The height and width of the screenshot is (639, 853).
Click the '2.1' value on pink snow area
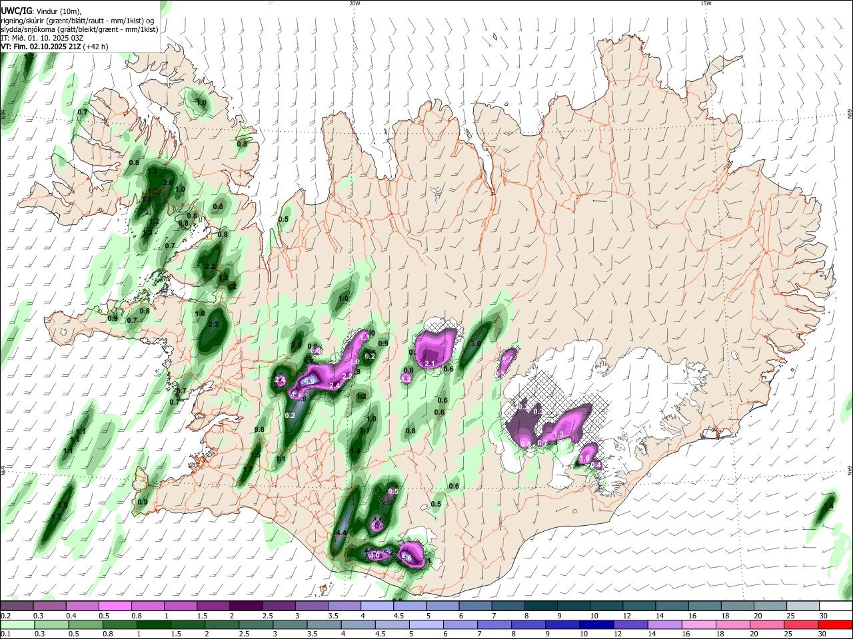(430, 363)
